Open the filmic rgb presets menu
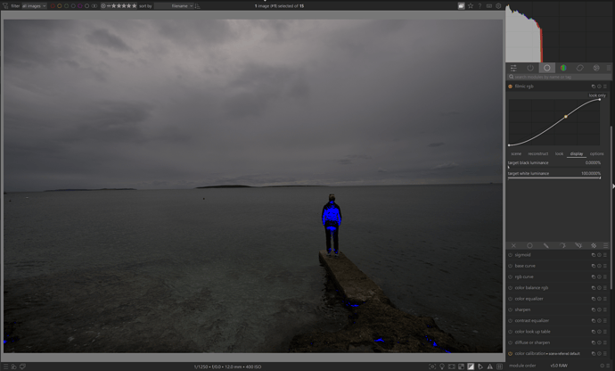615x371 pixels. click(605, 87)
